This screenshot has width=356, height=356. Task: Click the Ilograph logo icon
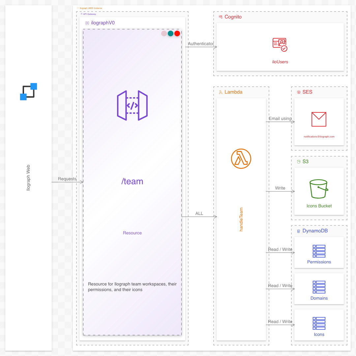coord(28,92)
